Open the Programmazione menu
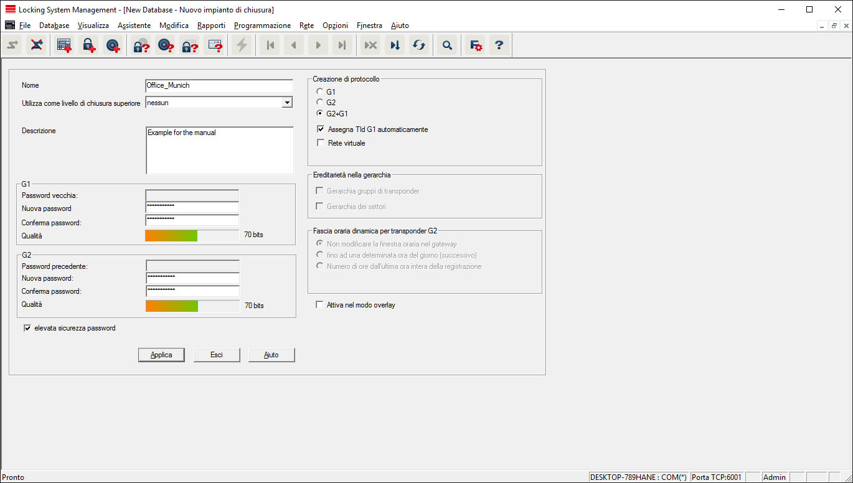 click(262, 26)
